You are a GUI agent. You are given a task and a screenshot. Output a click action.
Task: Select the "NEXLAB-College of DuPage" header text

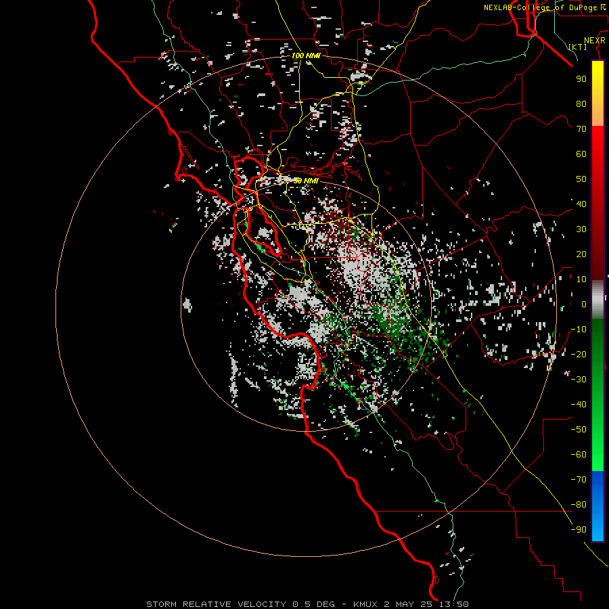(x=541, y=7)
